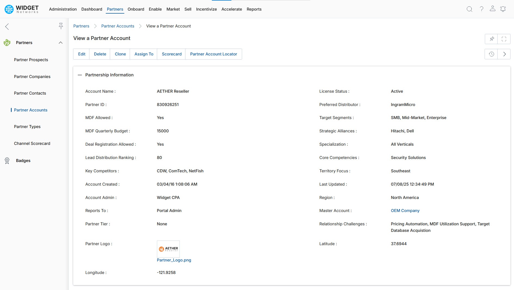Screen dimensions: 514x290
Task: Open the Enable menu
Action: tap(155, 9)
